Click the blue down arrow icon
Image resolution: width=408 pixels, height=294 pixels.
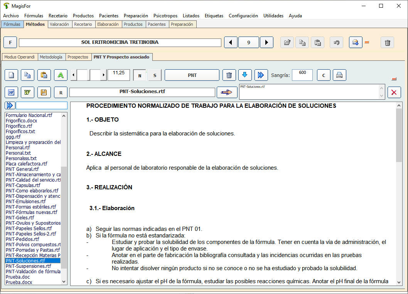coord(244,75)
